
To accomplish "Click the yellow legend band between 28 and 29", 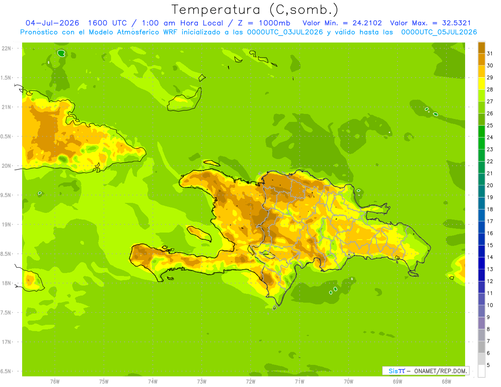I will (x=481, y=83).
